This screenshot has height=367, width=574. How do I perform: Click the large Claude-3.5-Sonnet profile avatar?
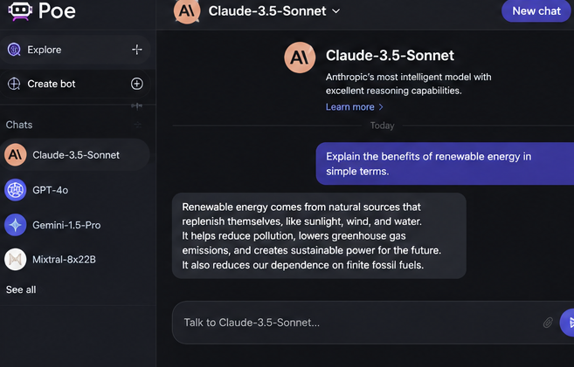point(300,58)
